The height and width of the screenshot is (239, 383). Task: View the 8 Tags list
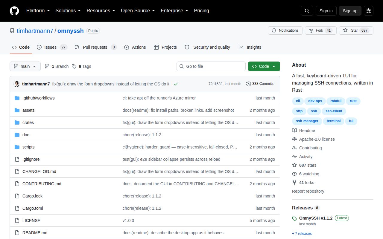point(81,66)
